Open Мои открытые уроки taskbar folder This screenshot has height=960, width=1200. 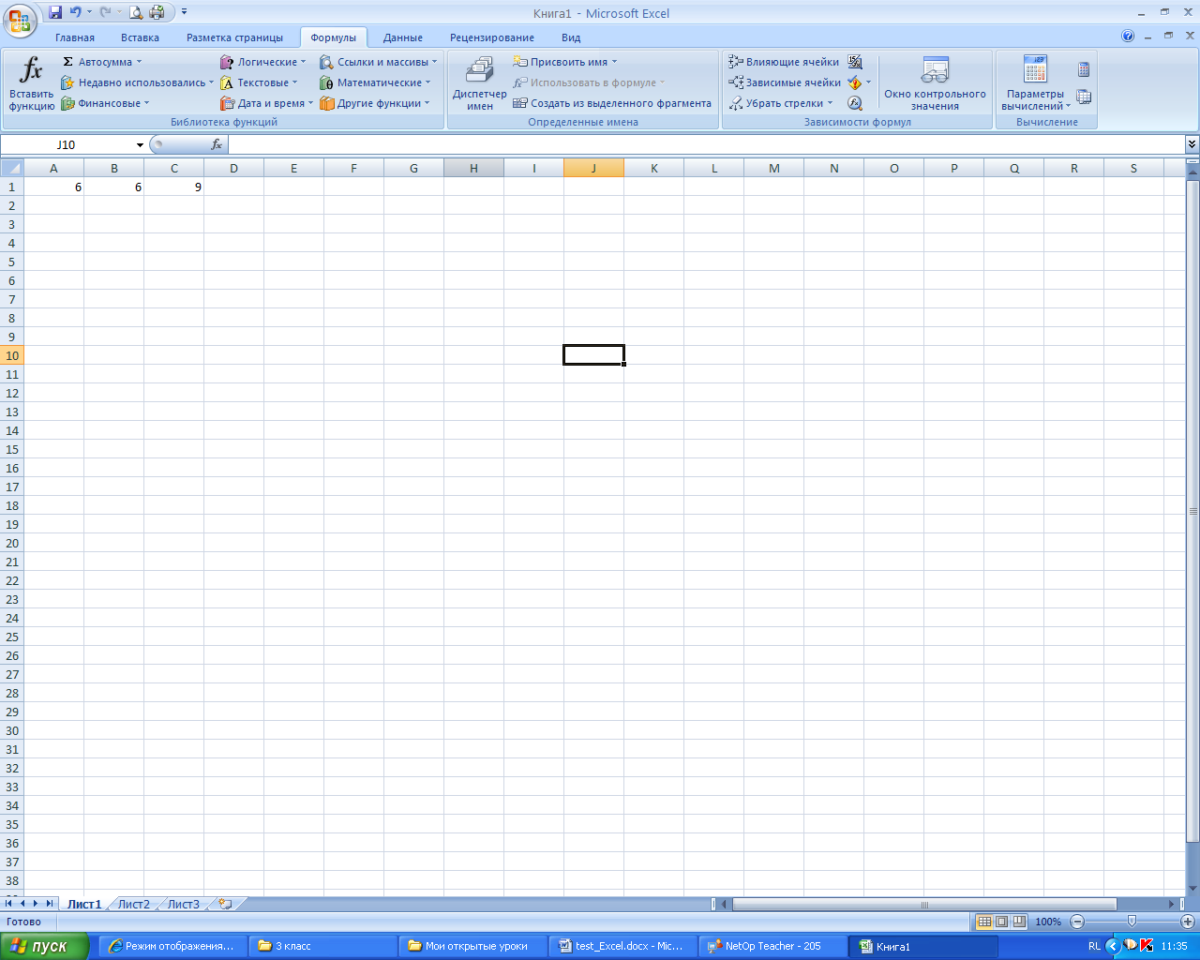coord(472,946)
